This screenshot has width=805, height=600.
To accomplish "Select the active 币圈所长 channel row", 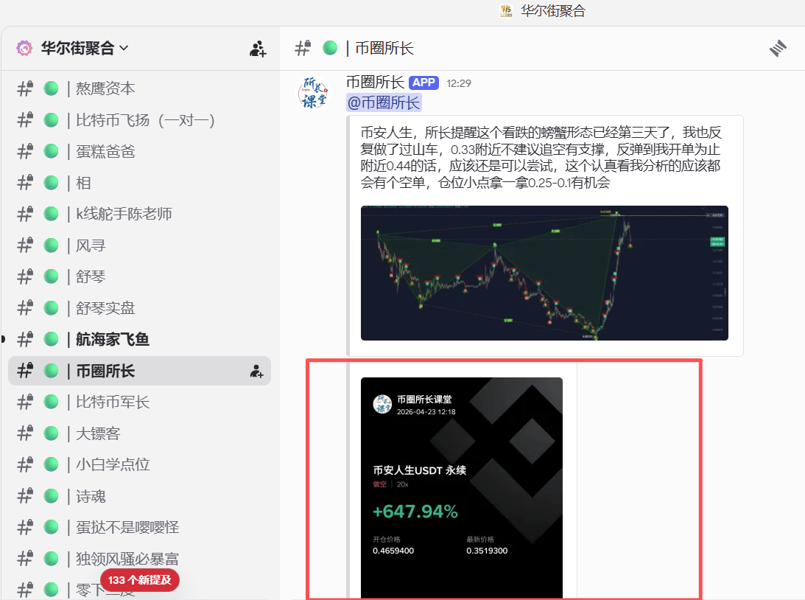I will 140,371.
